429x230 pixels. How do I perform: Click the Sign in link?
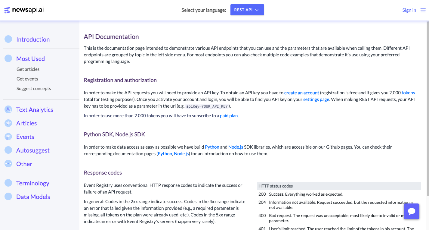409,10
